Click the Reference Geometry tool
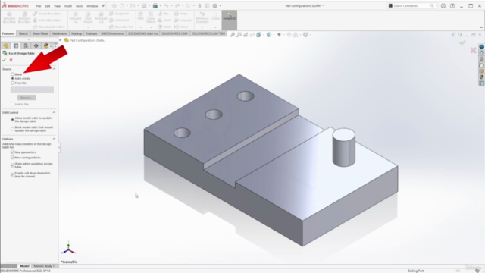 202,17
